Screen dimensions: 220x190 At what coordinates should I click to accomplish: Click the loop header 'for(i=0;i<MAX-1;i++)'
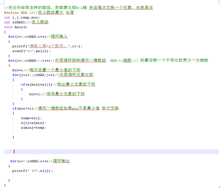[29, 61]
